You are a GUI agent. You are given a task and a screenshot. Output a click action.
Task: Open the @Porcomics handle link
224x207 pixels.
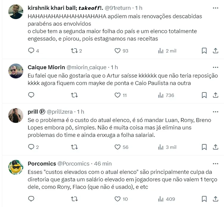tap(73, 164)
